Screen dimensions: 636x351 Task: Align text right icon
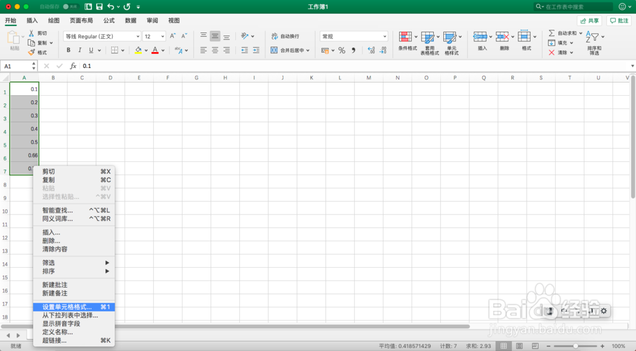click(226, 50)
